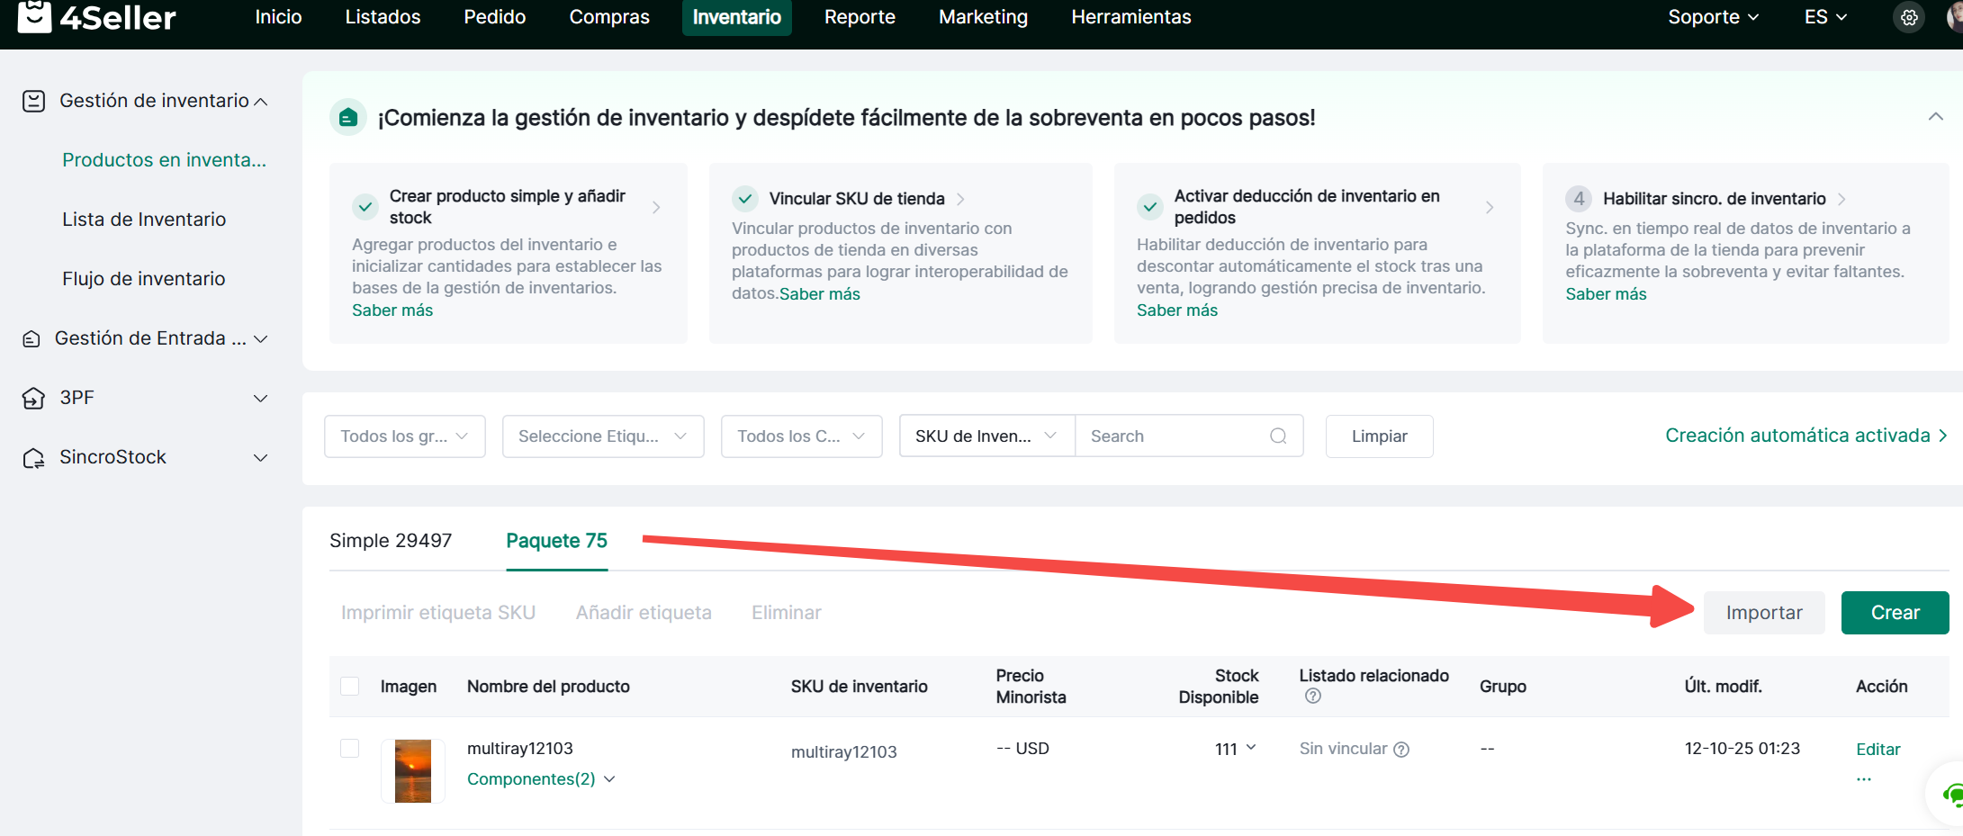Viewport: 1963px width, 836px height.
Task: Click the settings gear icon in header
Action: pyautogui.click(x=1908, y=17)
